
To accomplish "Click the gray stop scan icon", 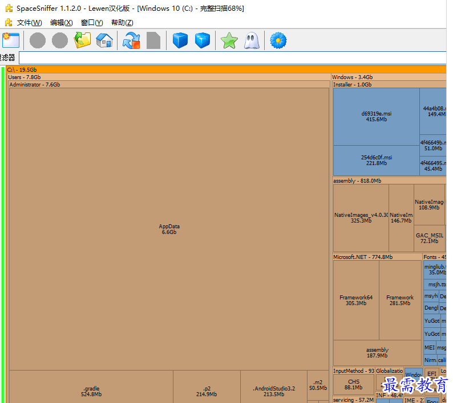I will pos(153,40).
